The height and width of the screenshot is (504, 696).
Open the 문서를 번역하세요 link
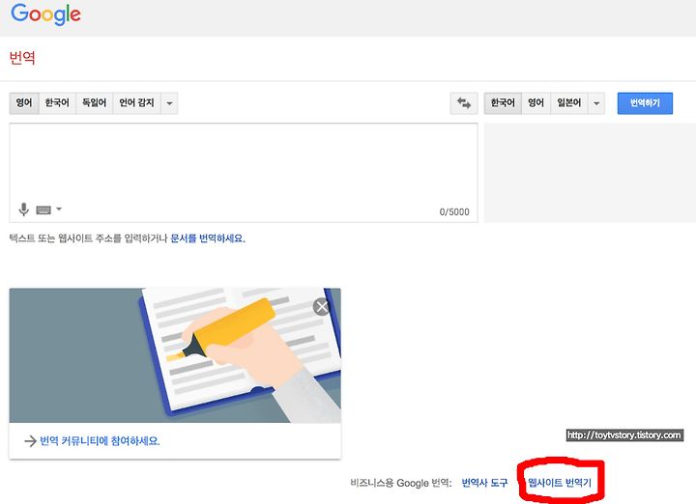click(207, 238)
